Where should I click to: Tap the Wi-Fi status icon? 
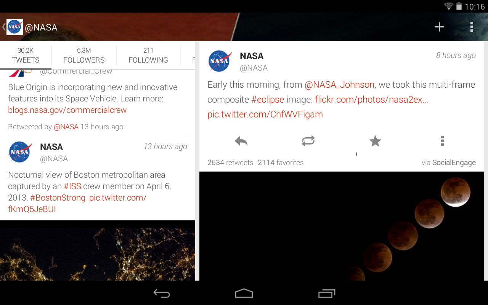click(449, 6)
